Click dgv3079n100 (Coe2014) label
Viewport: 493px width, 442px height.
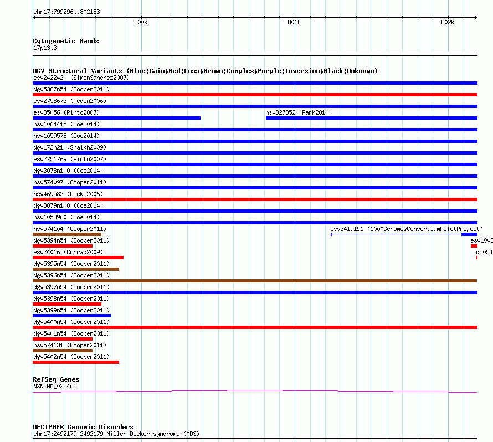pyautogui.click(x=68, y=205)
